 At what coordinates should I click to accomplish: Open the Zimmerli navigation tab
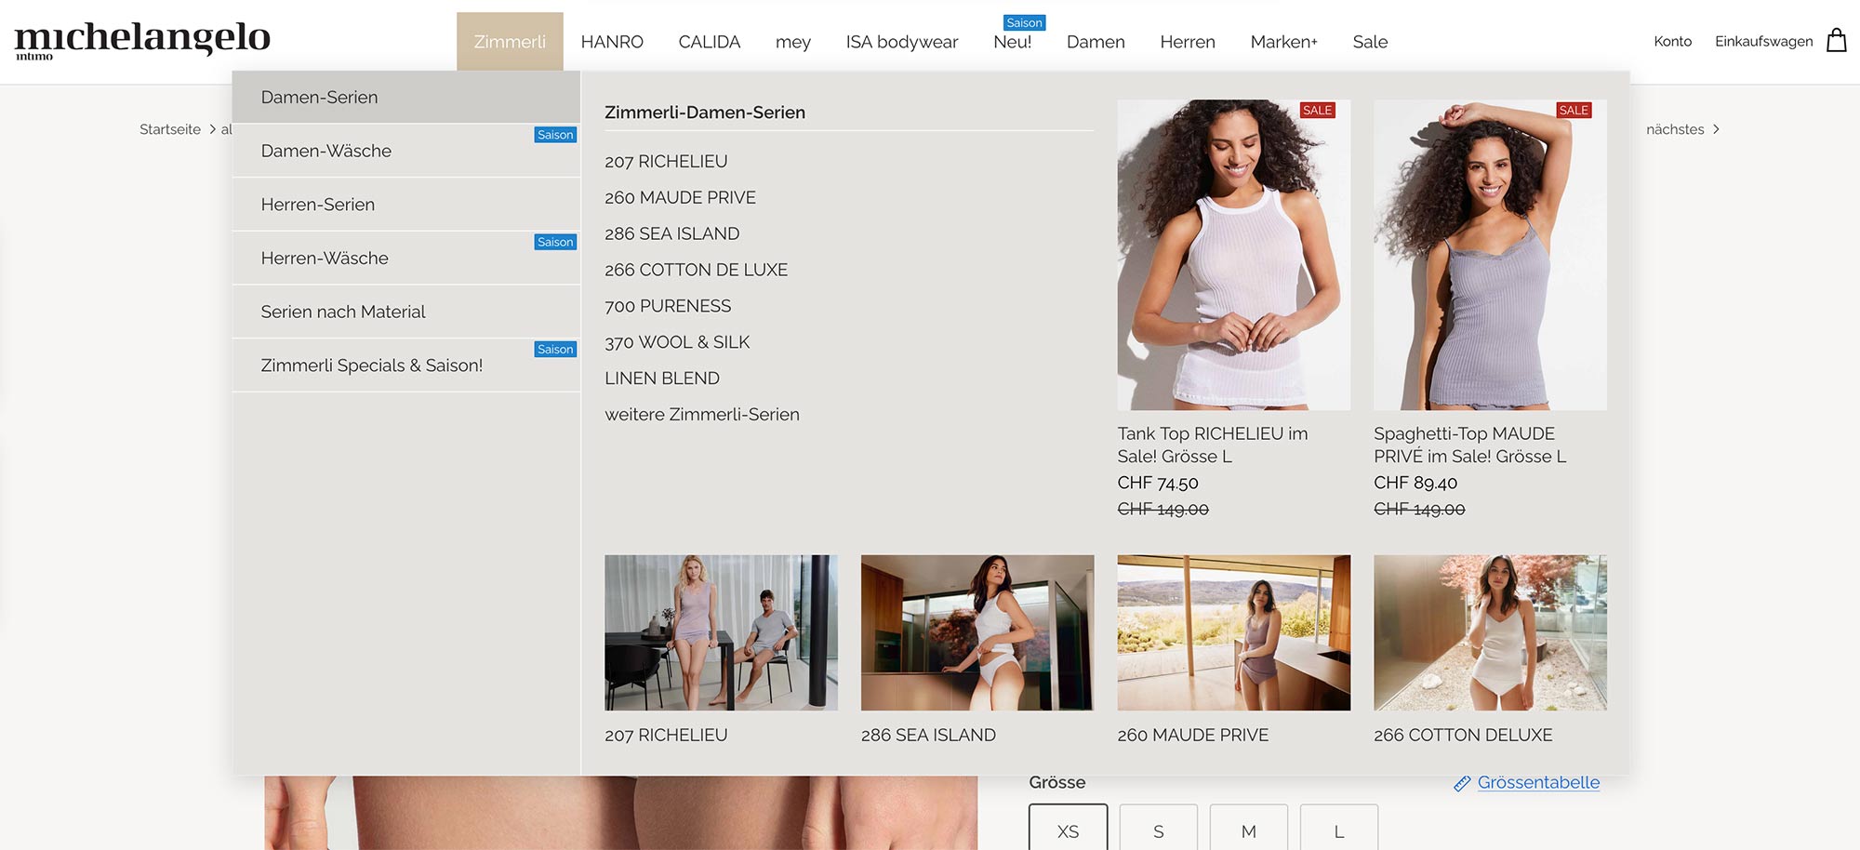(x=510, y=42)
